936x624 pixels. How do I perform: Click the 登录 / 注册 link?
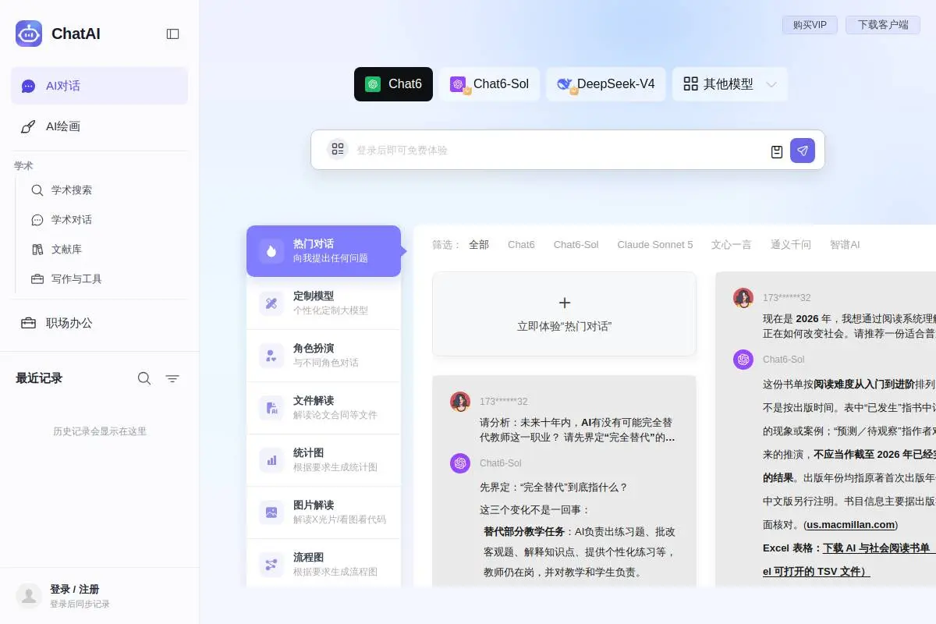(x=74, y=589)
